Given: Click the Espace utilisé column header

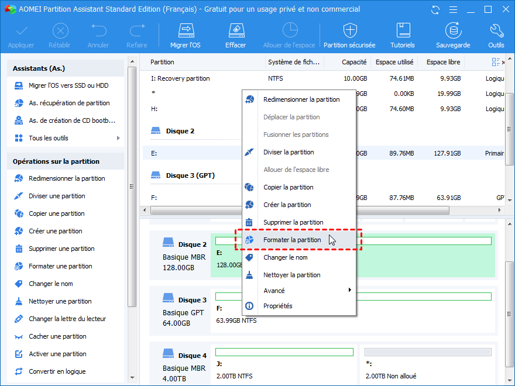Looking at the screenshot, I should point(394,62).
